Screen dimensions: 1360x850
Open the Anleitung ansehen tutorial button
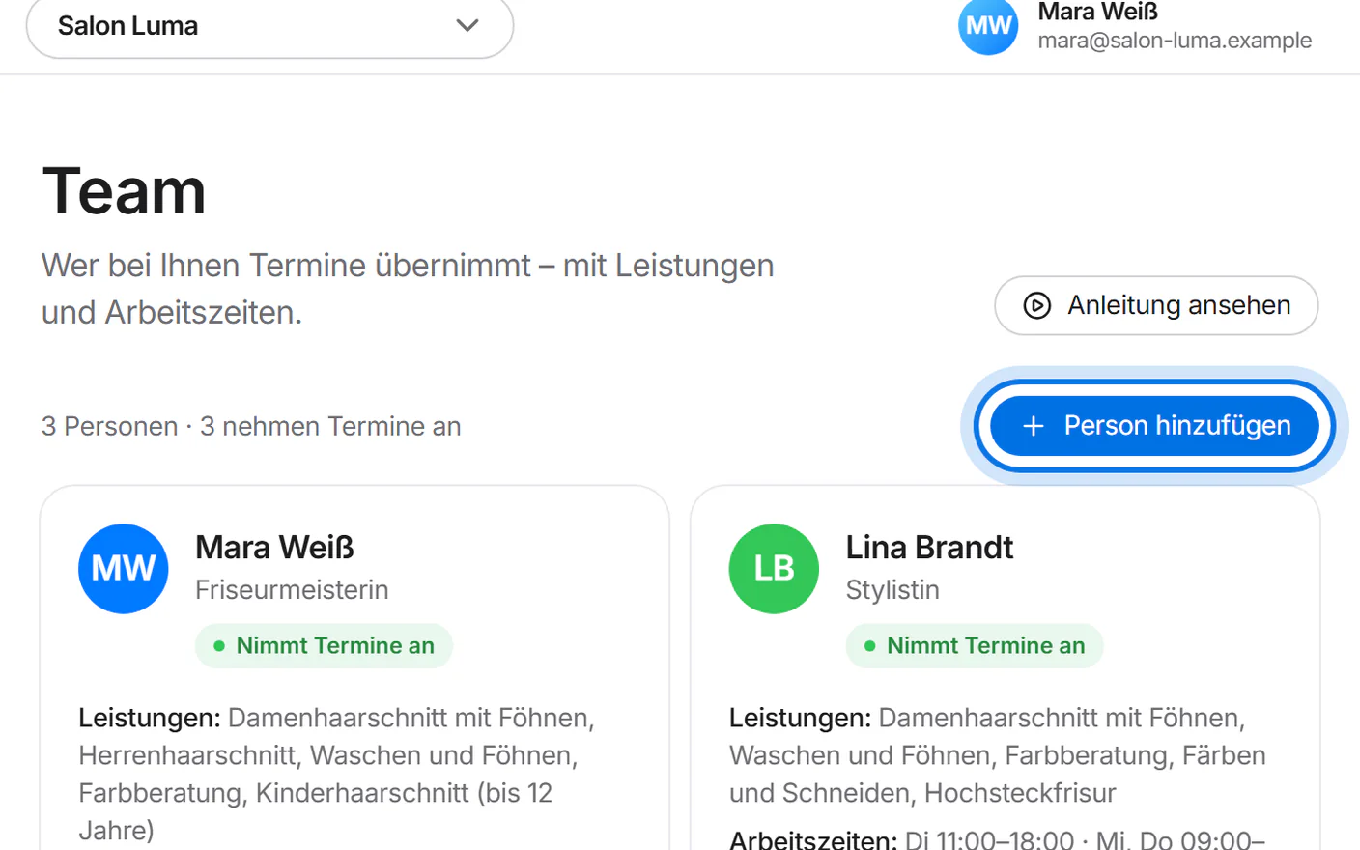click(1156, 305)
